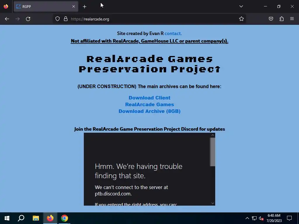Click Download Archive (8GB) link
The image size is (299, 224).
pyautogui.click(x=149, y=111)
